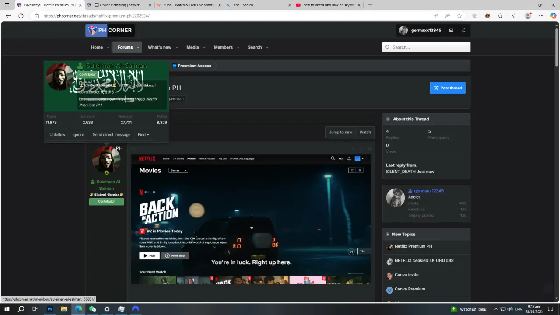
Task: Click Jump to new
Action: coord(340,132)
